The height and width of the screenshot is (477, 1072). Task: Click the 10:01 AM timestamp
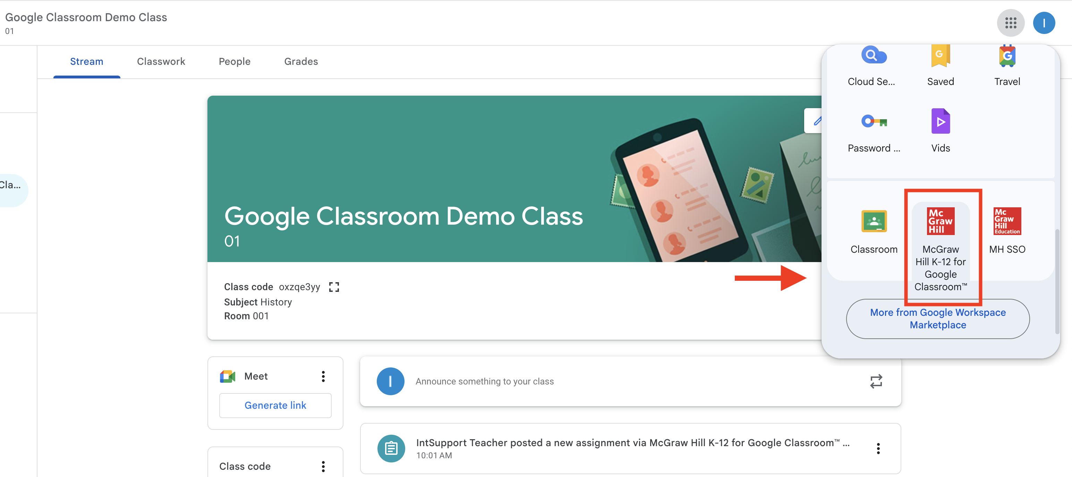434,456
